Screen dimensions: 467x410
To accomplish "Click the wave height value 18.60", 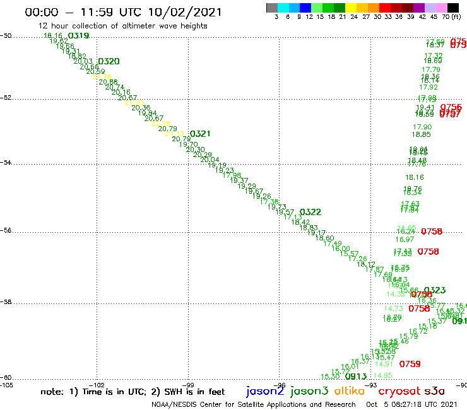I will pyautogui.click(x=324, y=238).
